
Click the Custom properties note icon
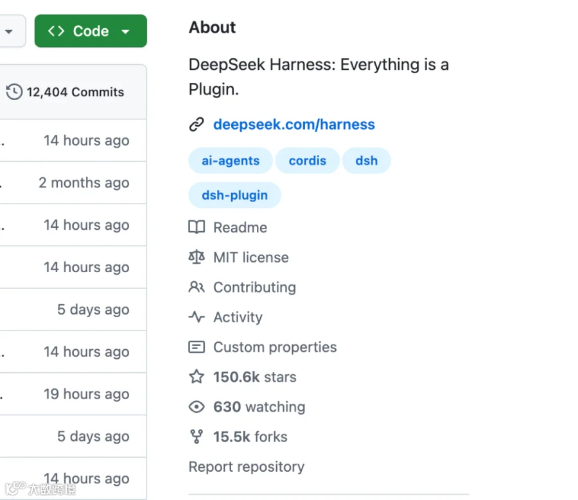[x=197, y=347]
